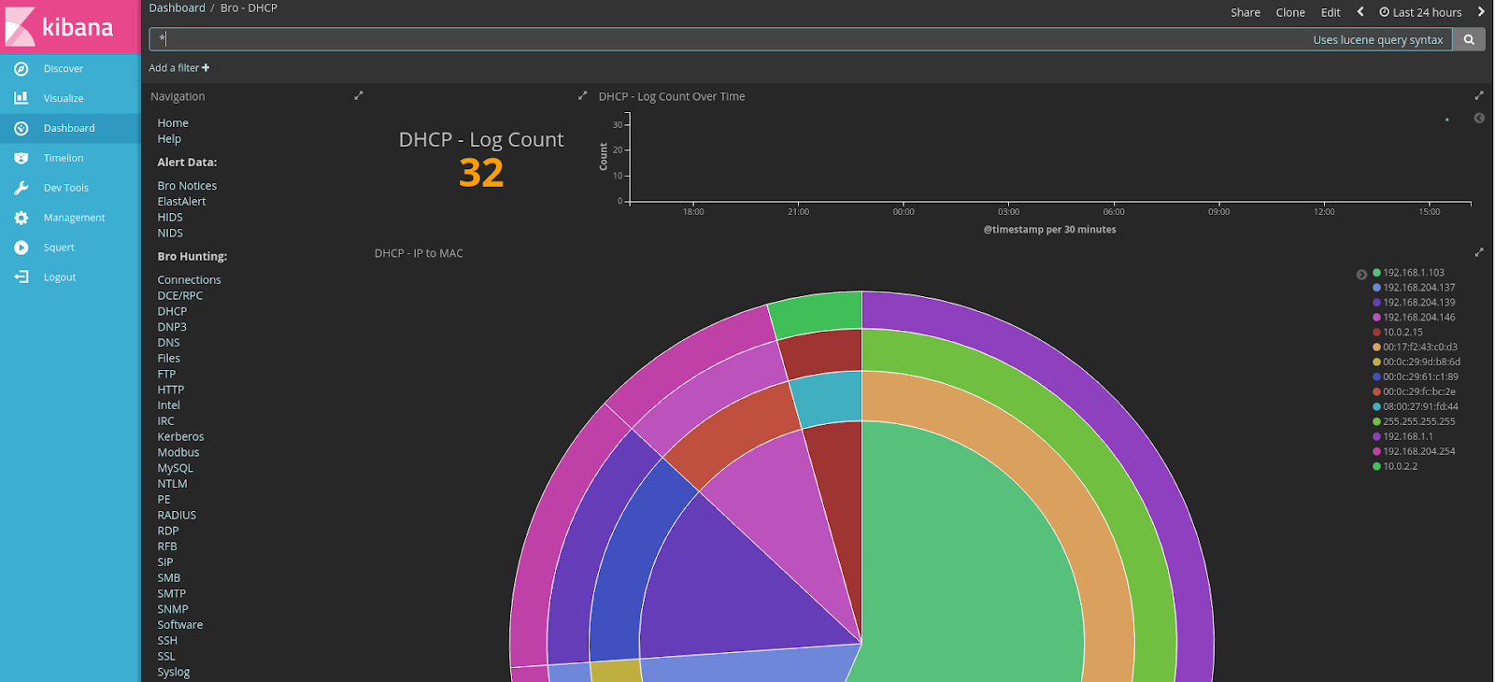Viewport: 1495px width, 682px height.
Task: Select Dashboard in the sidebar
Action: [70, 128]
